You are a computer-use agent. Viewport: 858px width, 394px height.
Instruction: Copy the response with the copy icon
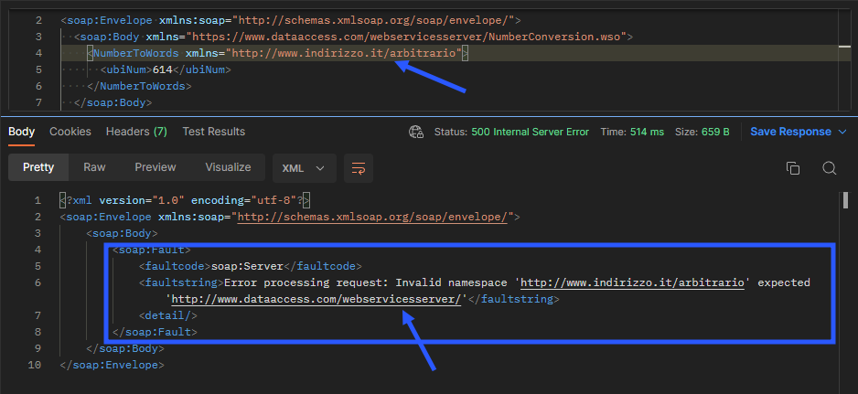[x=793, y=168]
